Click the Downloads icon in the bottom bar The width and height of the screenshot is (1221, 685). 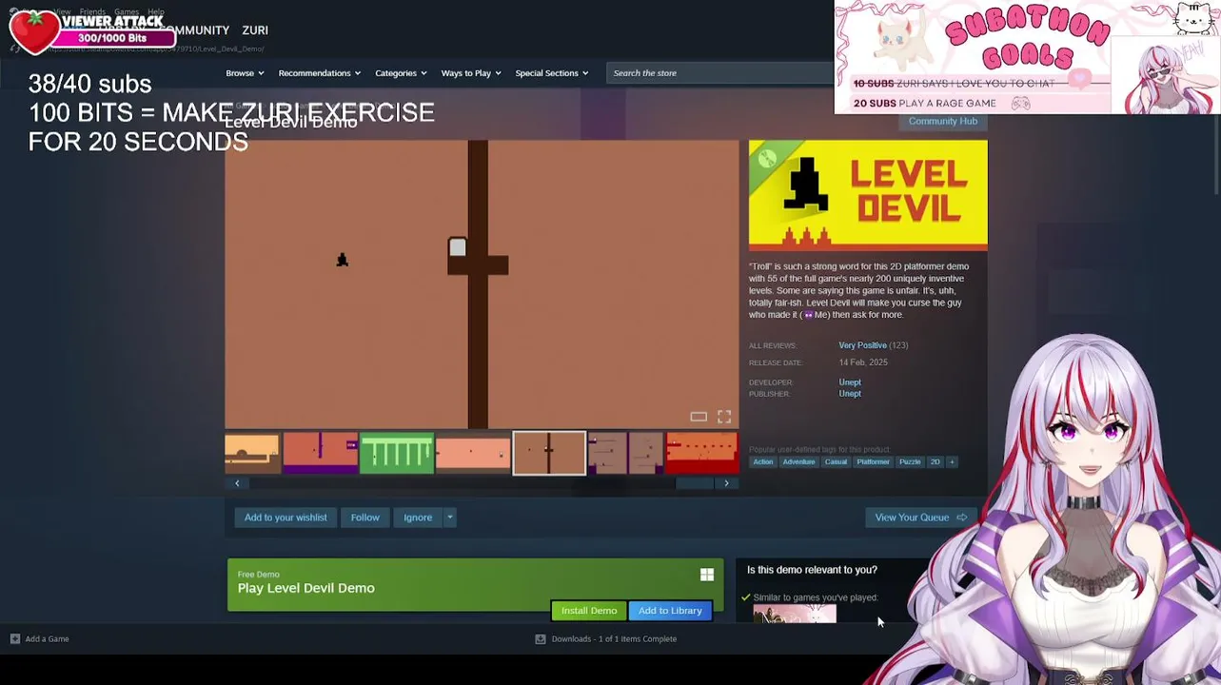click(x=541, y=639)
